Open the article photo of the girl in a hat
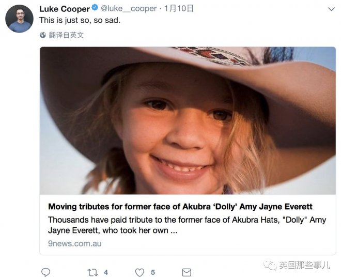 click(188, 120)
